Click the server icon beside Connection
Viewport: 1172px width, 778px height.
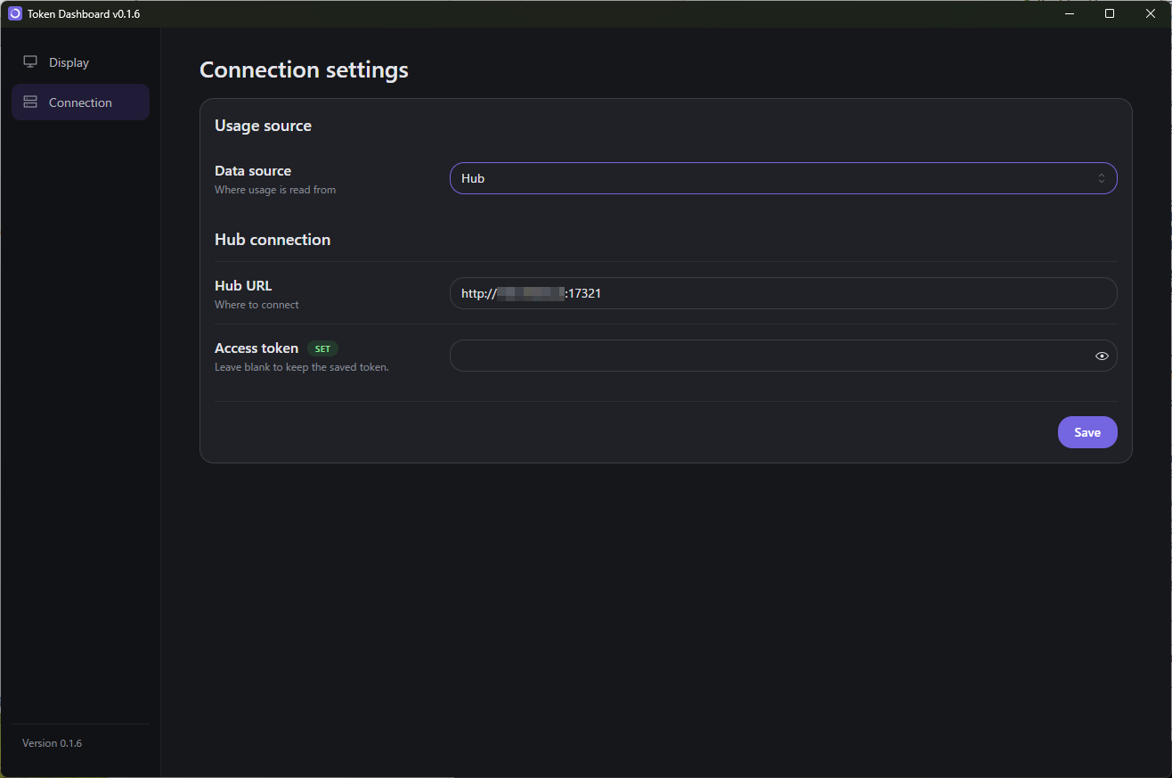pos(30,102)
